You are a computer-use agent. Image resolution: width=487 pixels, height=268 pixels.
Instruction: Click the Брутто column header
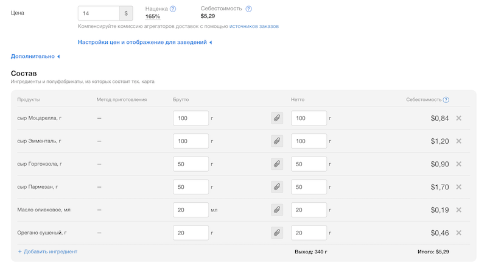coord(181,100)
